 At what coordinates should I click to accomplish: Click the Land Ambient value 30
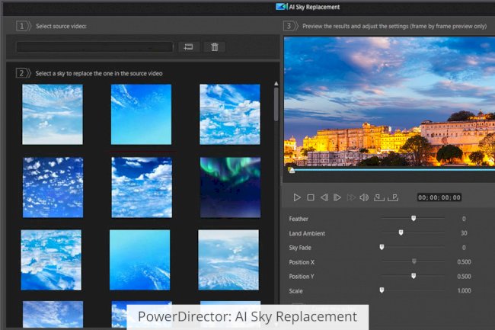coord(464,233)
